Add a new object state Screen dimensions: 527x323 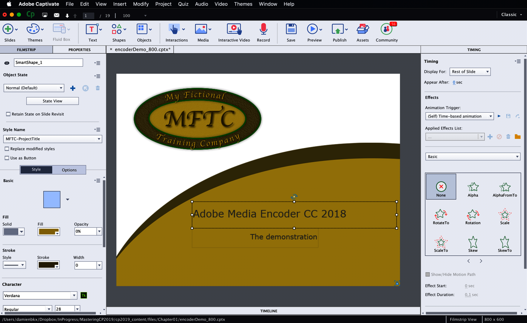tap(73, 88)
